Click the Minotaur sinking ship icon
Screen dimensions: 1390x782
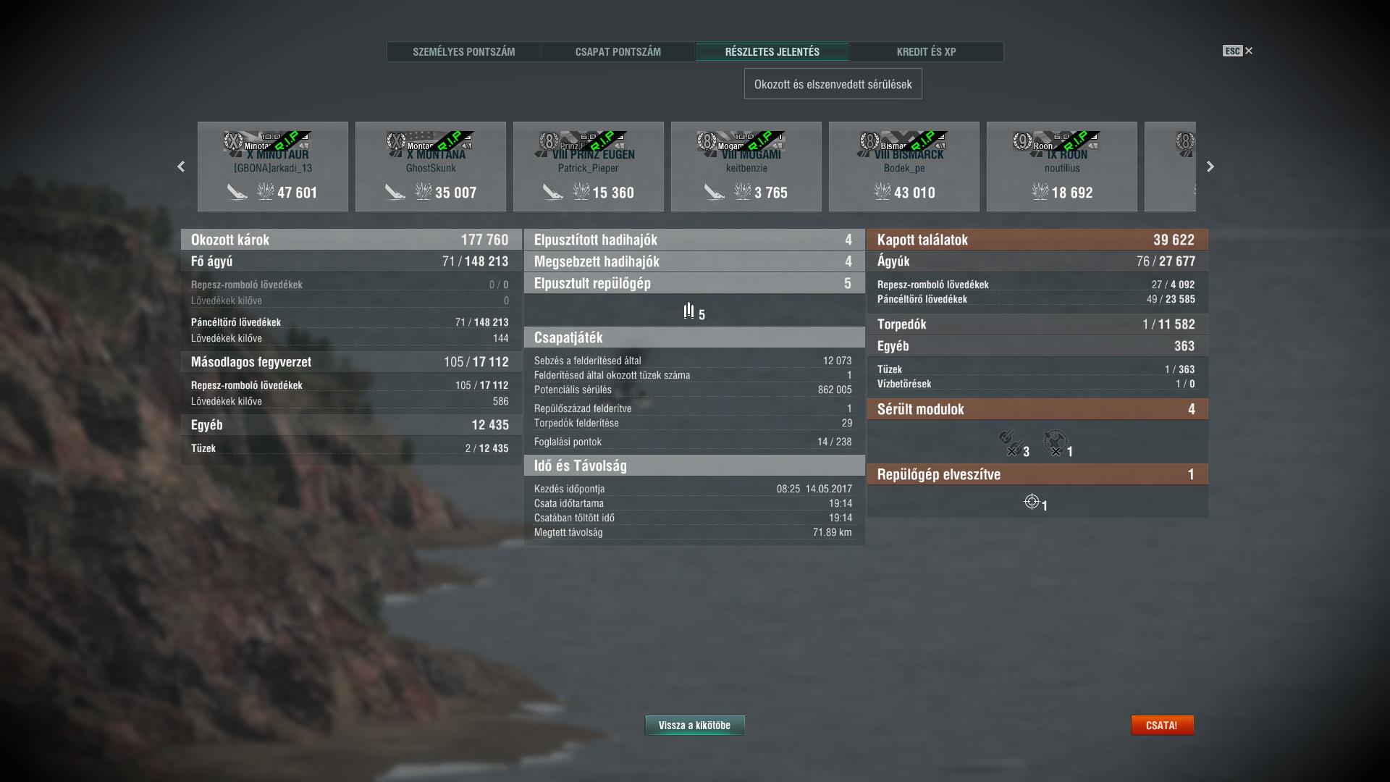tap(237, 192)
